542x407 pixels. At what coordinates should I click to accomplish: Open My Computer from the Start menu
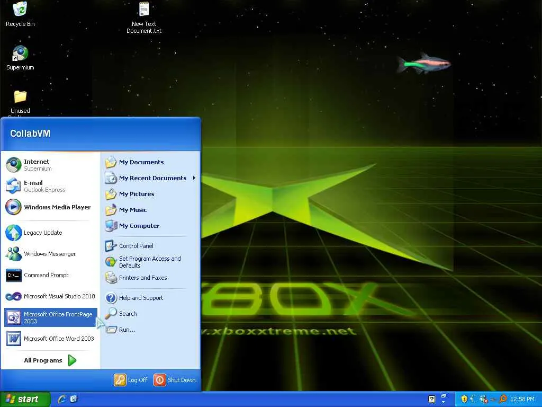[x=151, y=226]
